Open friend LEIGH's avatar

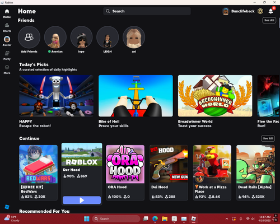(108, 37)
